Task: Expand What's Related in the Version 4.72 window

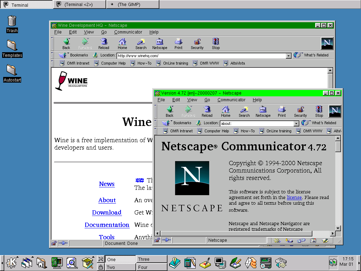Action: tap(319, 123)
